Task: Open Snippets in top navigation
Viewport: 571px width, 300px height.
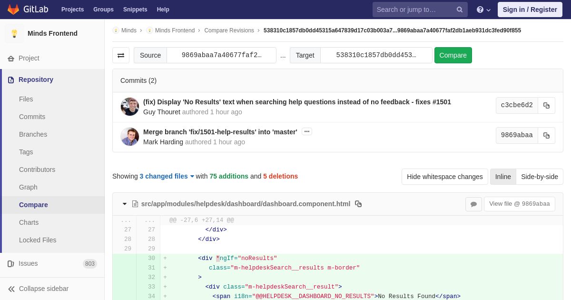Action: click(x=135, y=10)
